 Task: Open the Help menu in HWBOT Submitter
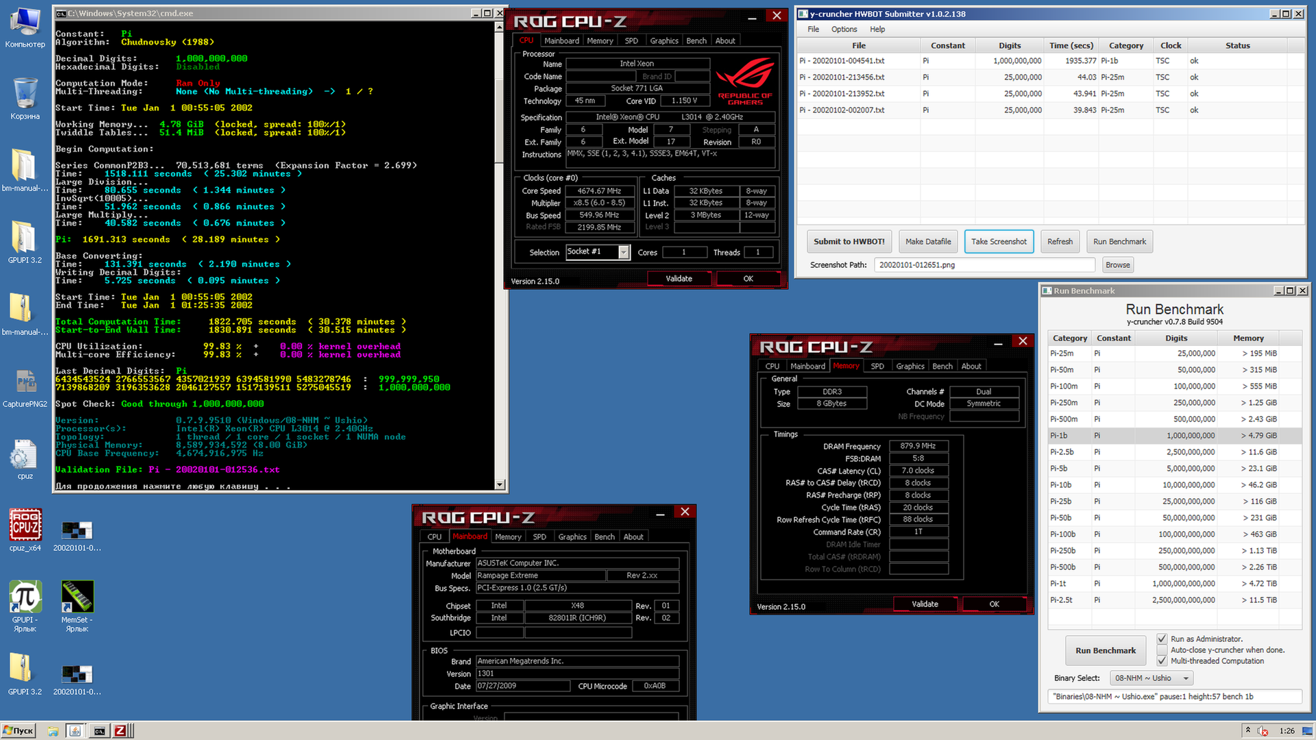point(877,29)
